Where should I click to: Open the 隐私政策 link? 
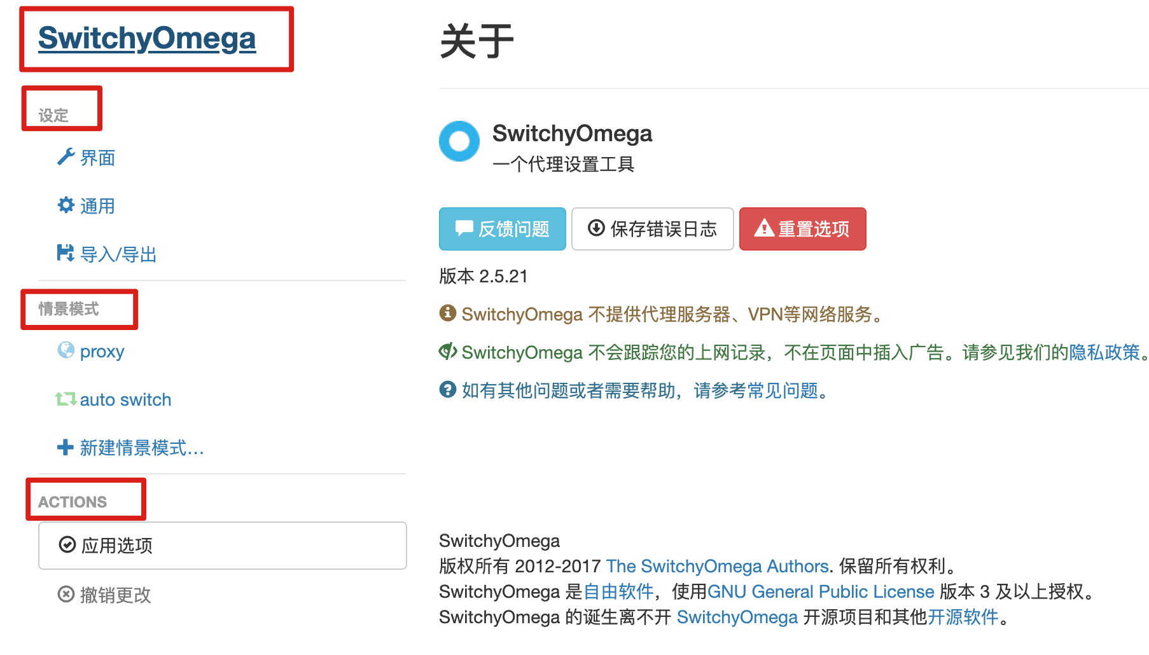point(1105,352)
